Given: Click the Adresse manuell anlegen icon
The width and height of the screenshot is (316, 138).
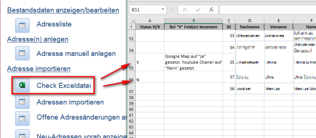Looking at the screenshot, I should point(22,53).
